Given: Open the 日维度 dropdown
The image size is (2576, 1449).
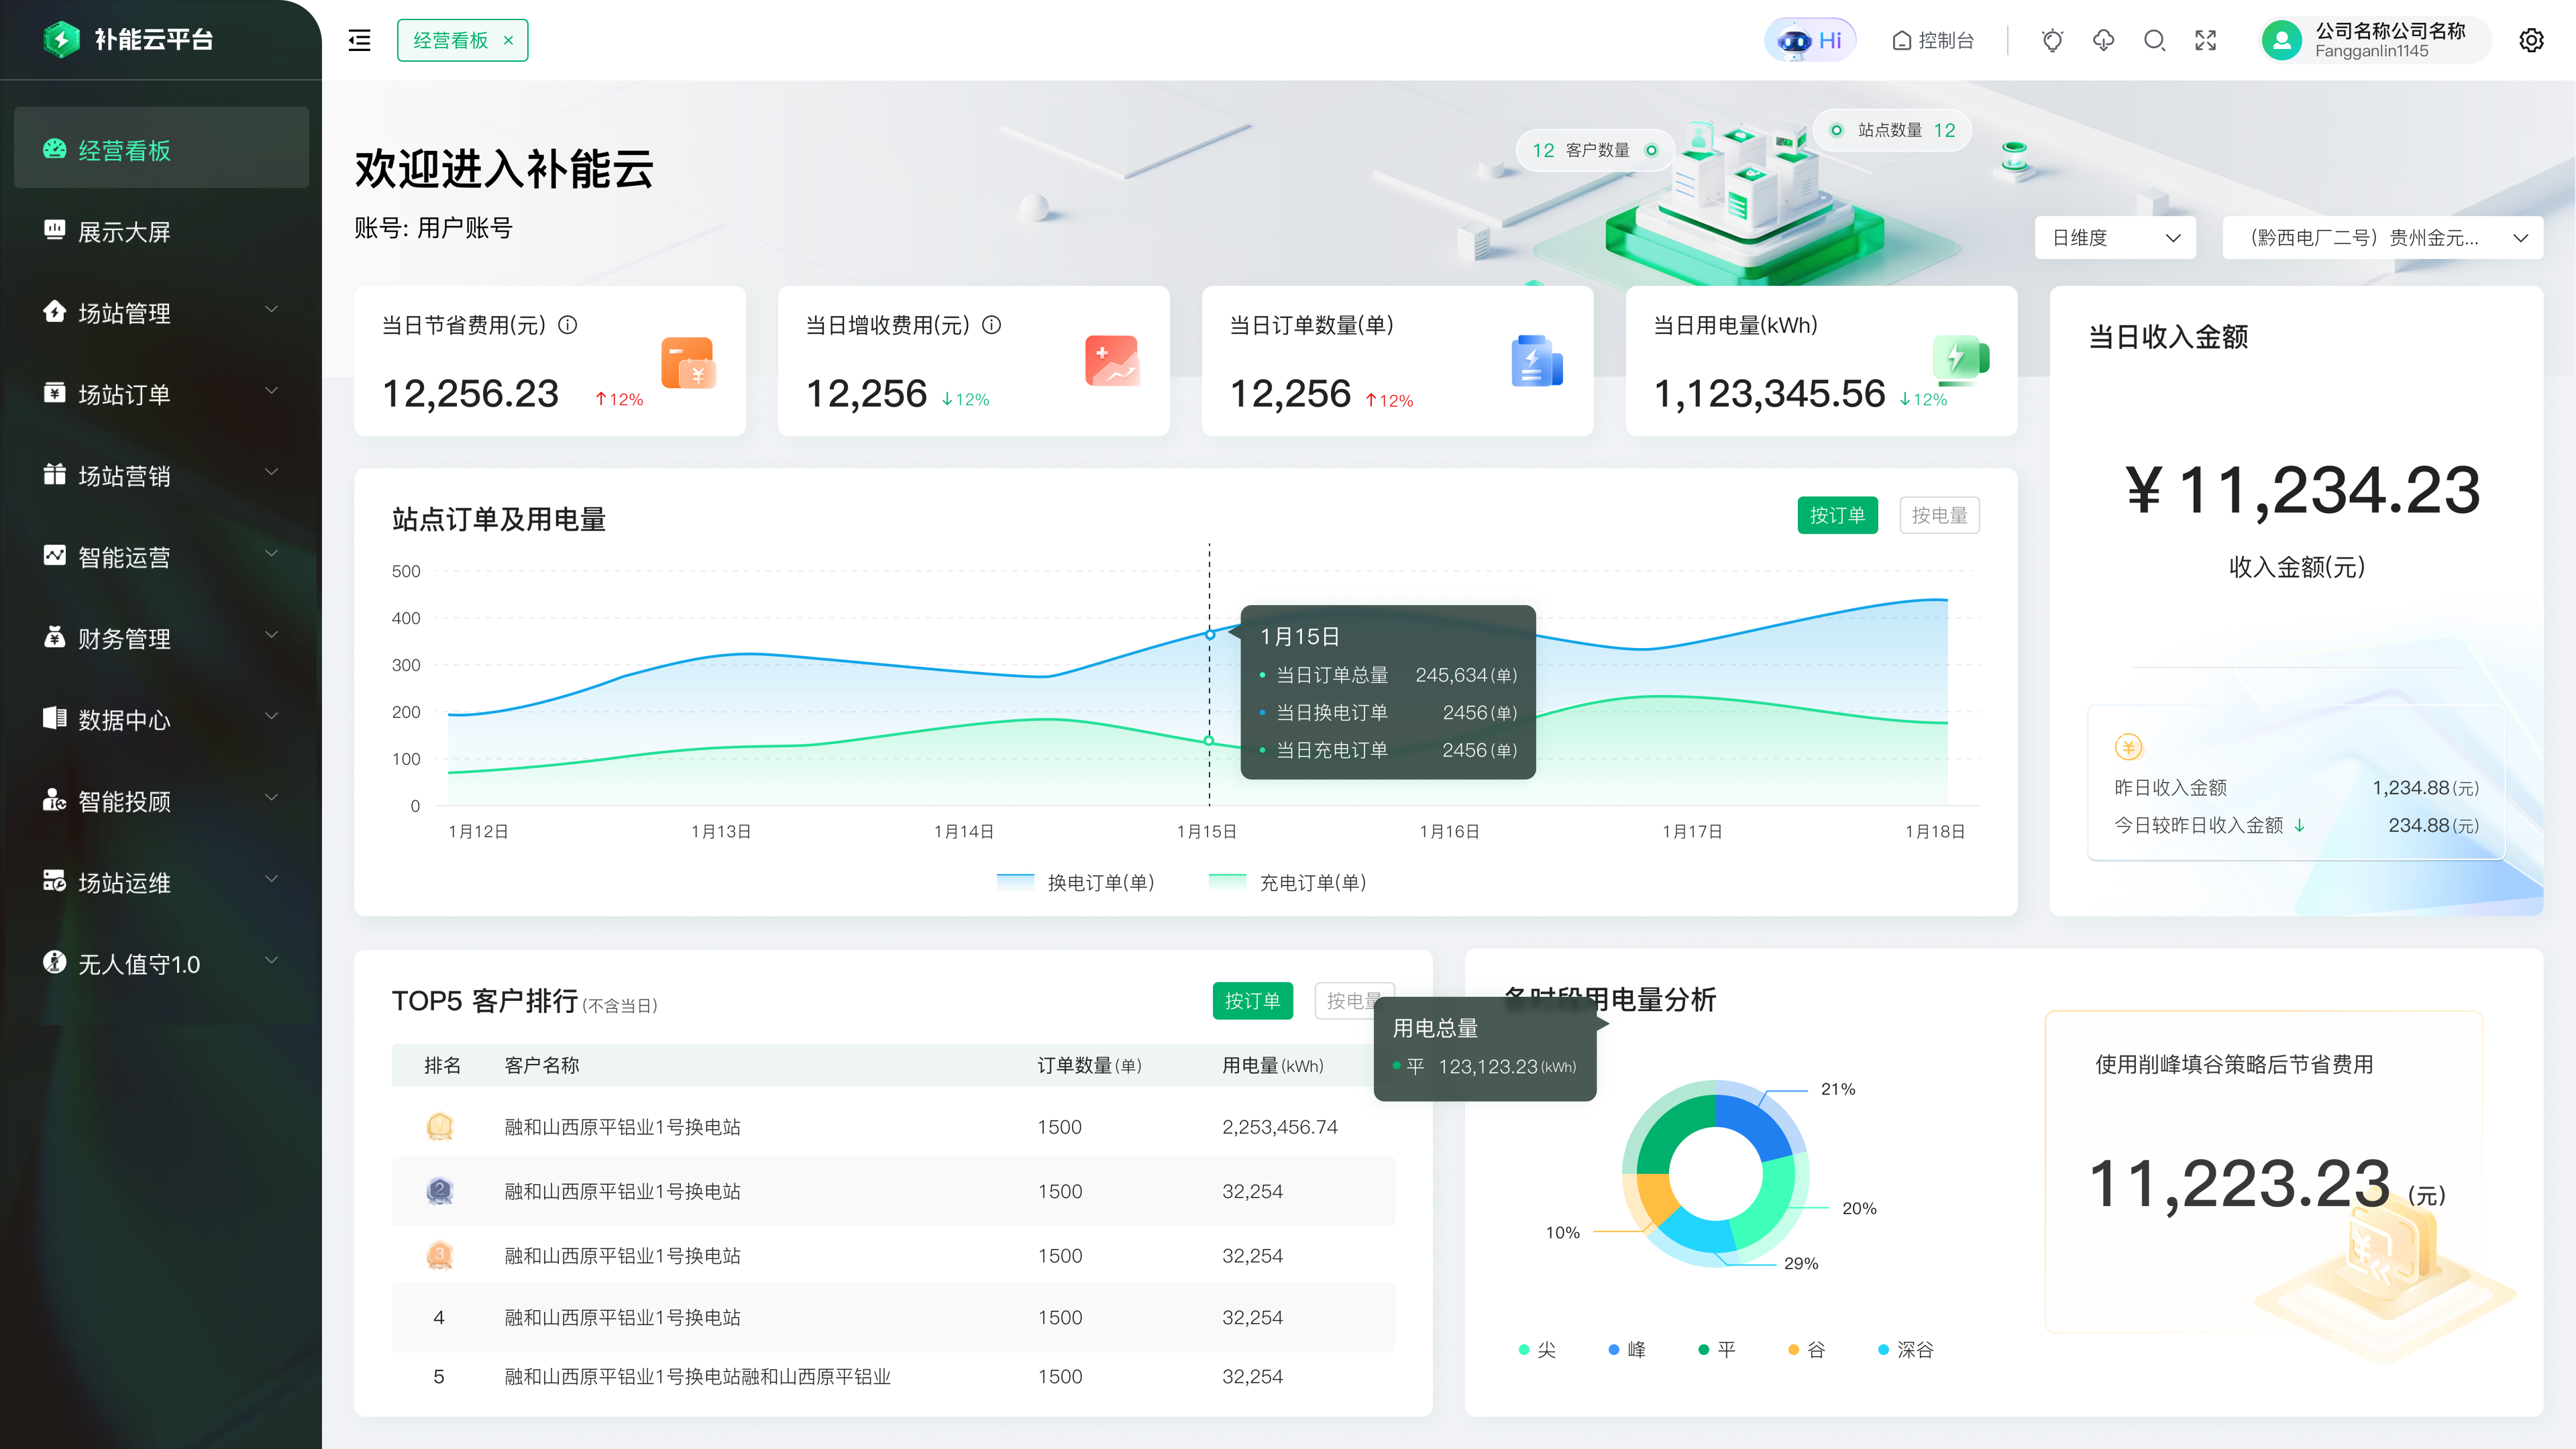Looking at the screenshot, I should (x=2114, y=238).
